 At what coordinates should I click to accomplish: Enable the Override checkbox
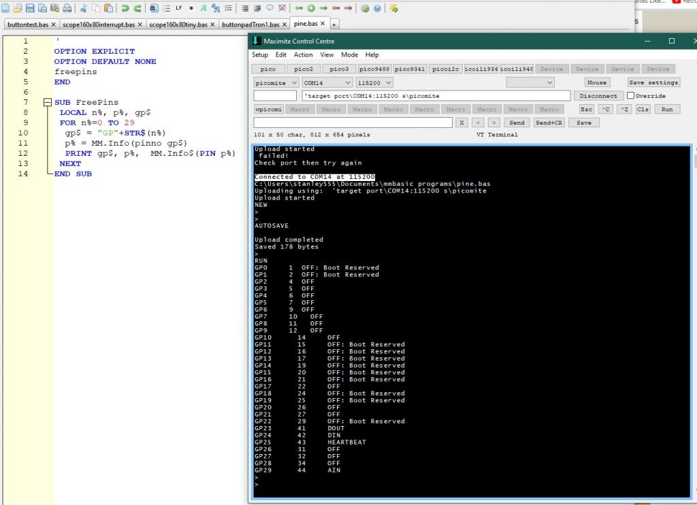click(630, 96)
